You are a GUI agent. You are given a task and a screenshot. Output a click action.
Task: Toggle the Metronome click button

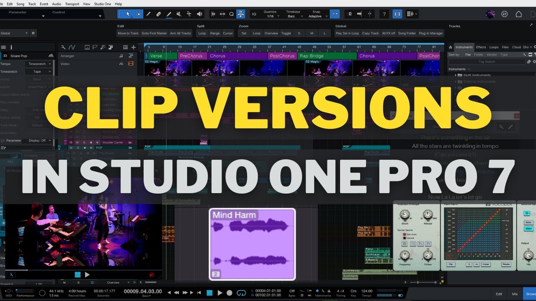[317, 291]
